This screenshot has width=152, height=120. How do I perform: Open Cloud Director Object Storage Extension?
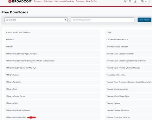tap(129, 61)
